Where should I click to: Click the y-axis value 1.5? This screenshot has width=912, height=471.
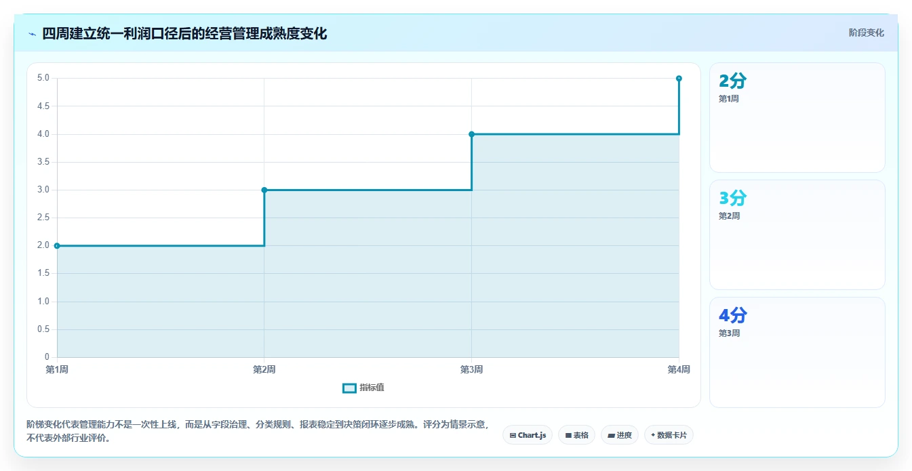click(x=43, y=273)
